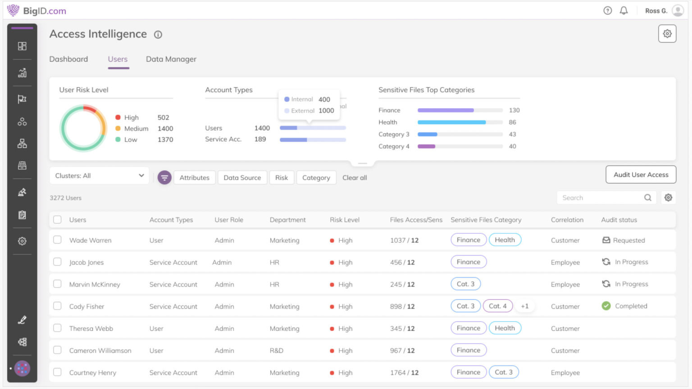Select the checkbox next to Wade Warren

tap(57, 240)
